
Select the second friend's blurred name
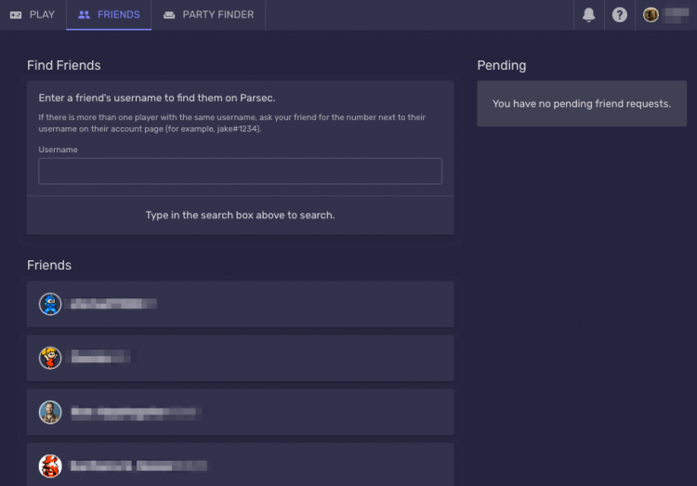click(100, 358)
